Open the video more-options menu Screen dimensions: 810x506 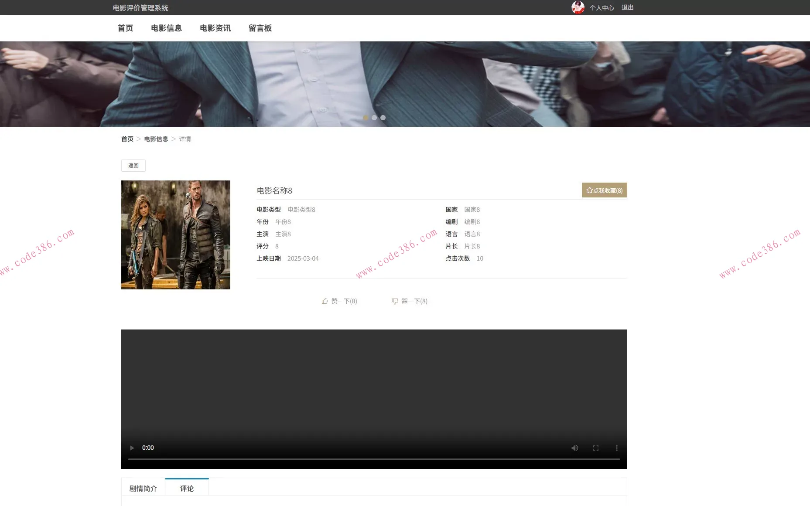(617, 448)
